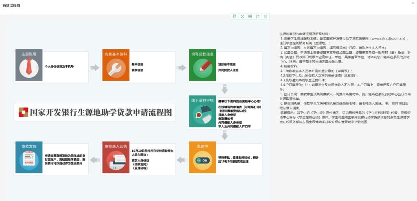Click the 填写贷款信息 step header
417x201 pixels.
point(202,54)
